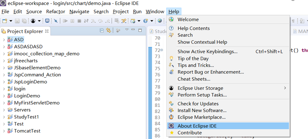Choose Report Bug or Enhancement entry

[228, 72]
